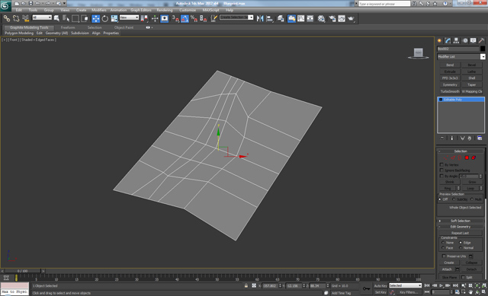Screen dimensions: 488x296
Task: Open the Modifier List dropdown
Action: point(461,56)
